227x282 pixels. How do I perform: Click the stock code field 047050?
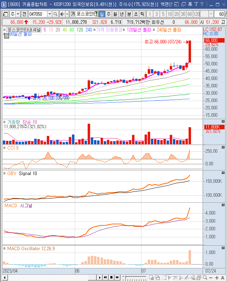38,14
